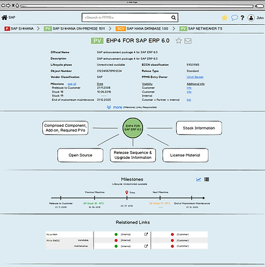Open the chat bubble icon

pos(234,18)
